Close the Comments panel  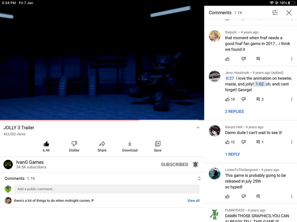(x=289, y=12)
